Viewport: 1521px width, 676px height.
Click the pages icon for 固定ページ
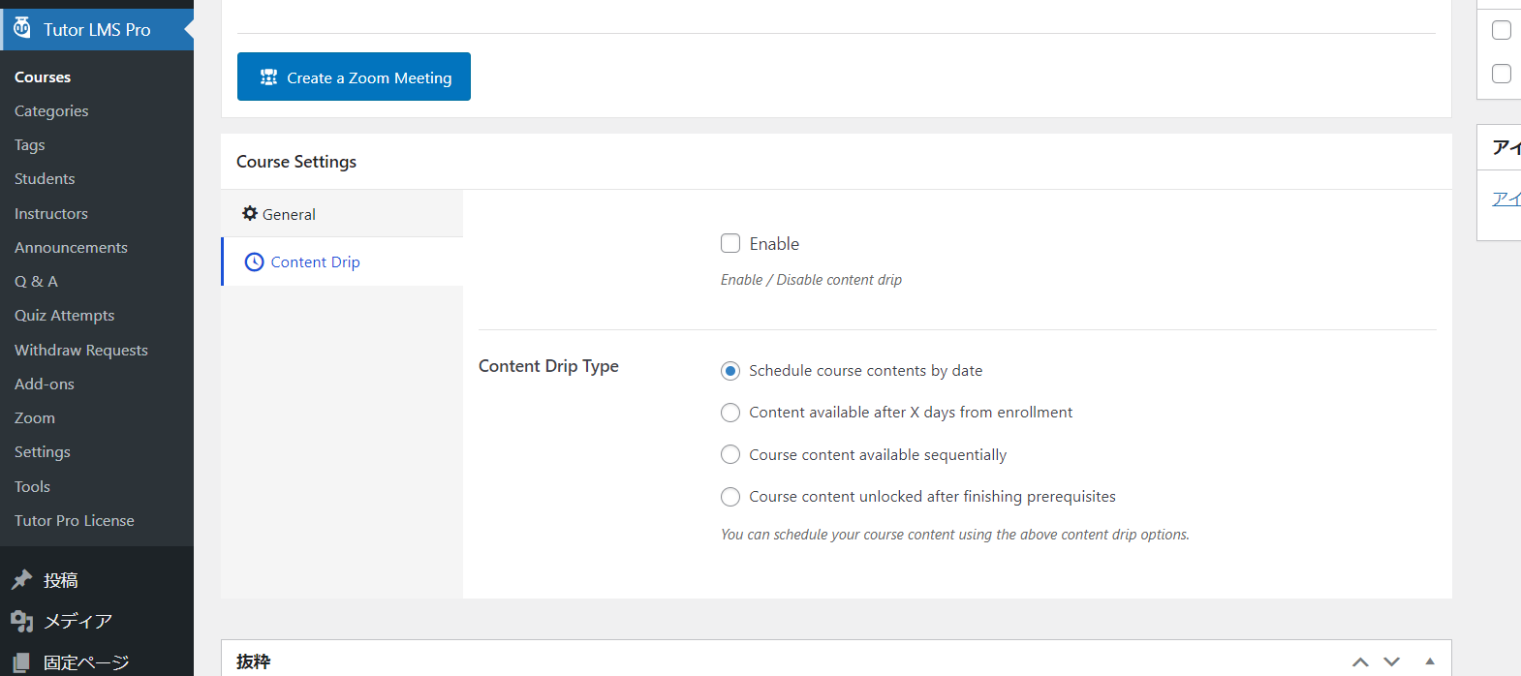pyautogui.click(x=21, y=662)
